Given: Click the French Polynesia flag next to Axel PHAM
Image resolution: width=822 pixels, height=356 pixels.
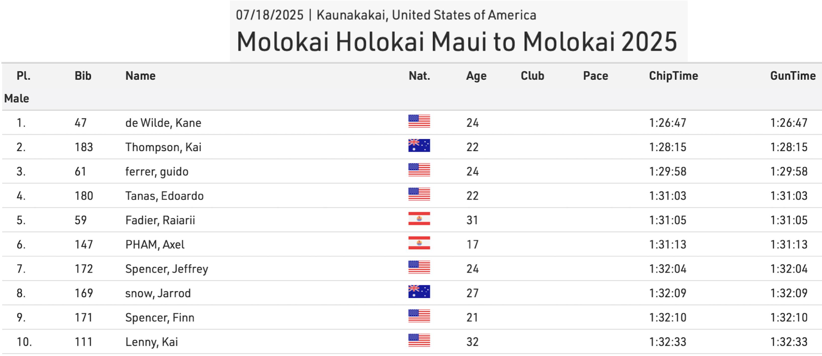Looking at the screenshot, I should coord(419,243).
